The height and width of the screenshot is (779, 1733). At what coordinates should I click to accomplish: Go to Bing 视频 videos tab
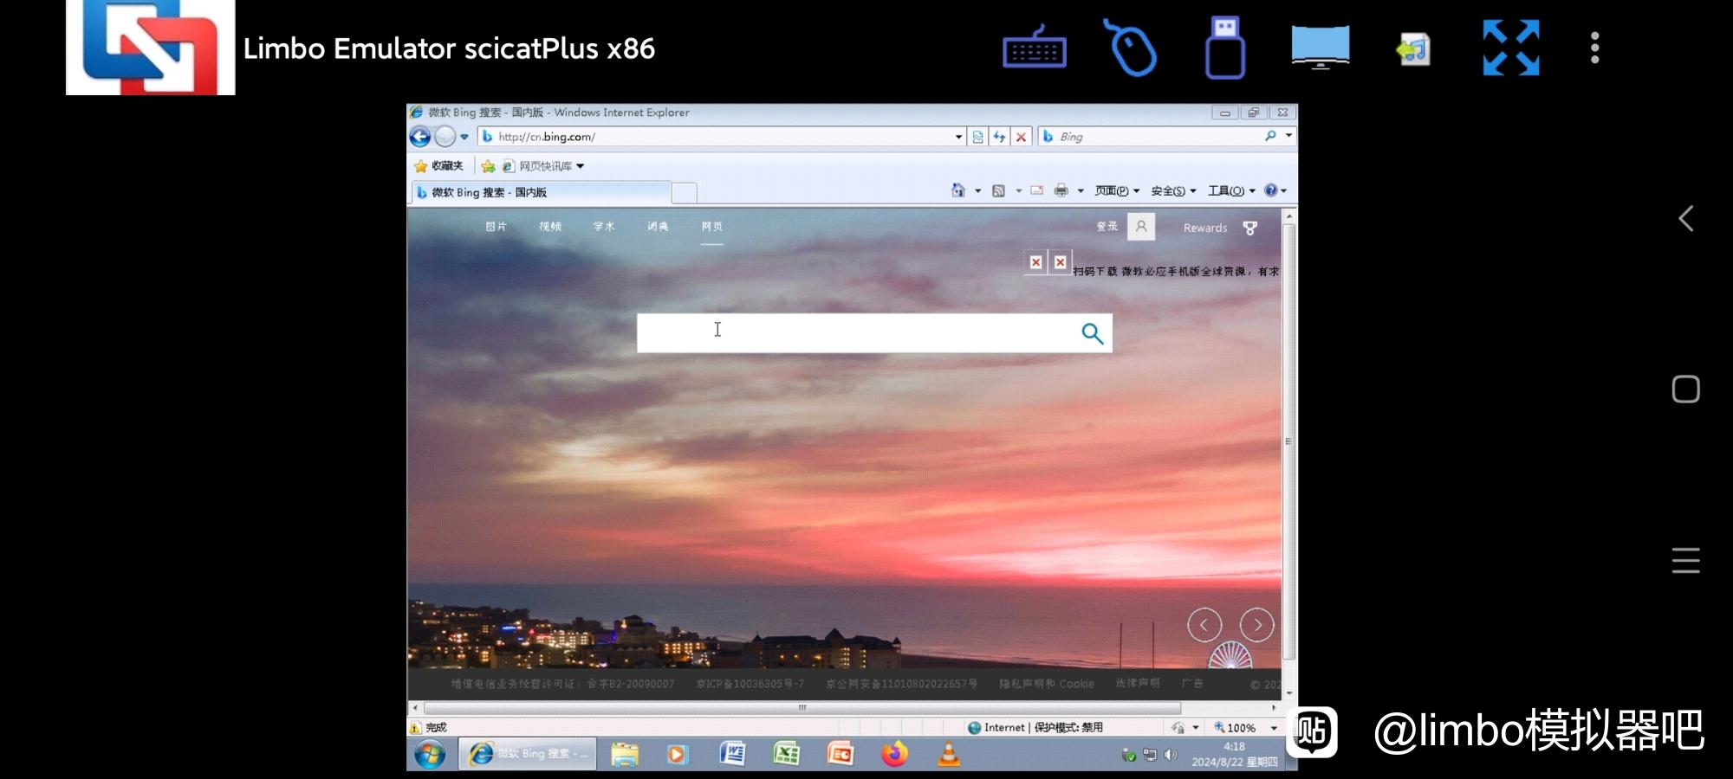[550, 227]
